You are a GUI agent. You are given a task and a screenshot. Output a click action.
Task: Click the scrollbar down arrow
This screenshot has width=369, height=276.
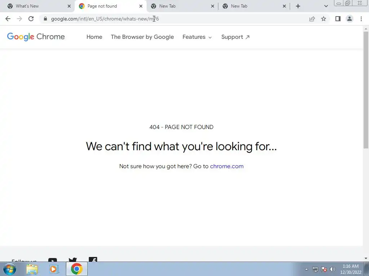click(x=366, y=259)
